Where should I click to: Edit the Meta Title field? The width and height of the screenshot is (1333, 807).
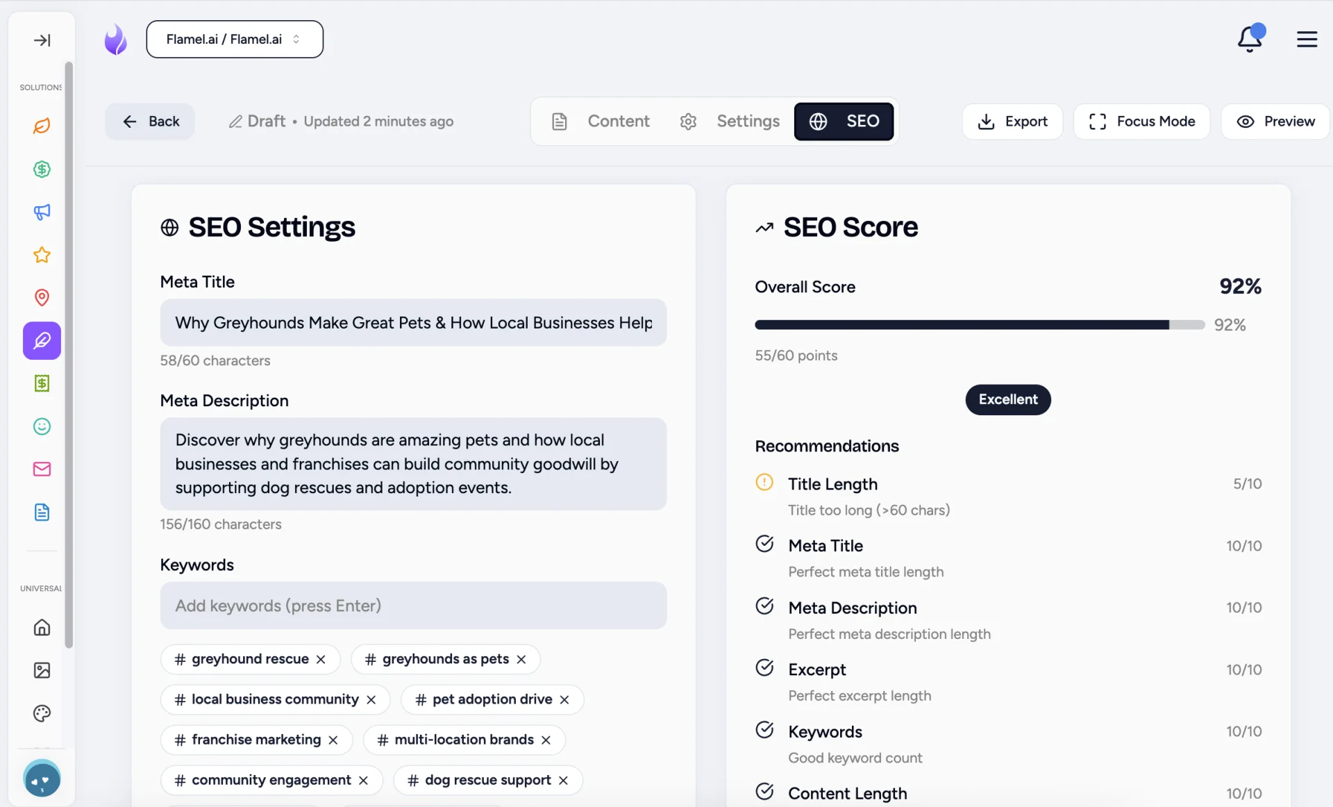click(x=413, y=323)
